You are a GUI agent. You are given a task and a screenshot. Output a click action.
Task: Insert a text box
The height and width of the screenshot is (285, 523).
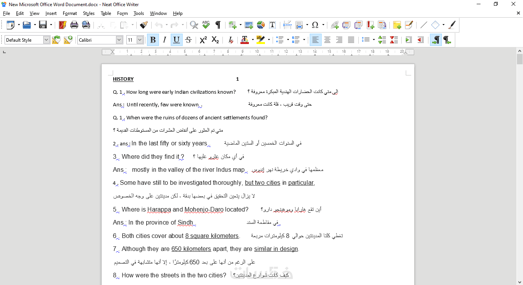(x=273, y=25)
